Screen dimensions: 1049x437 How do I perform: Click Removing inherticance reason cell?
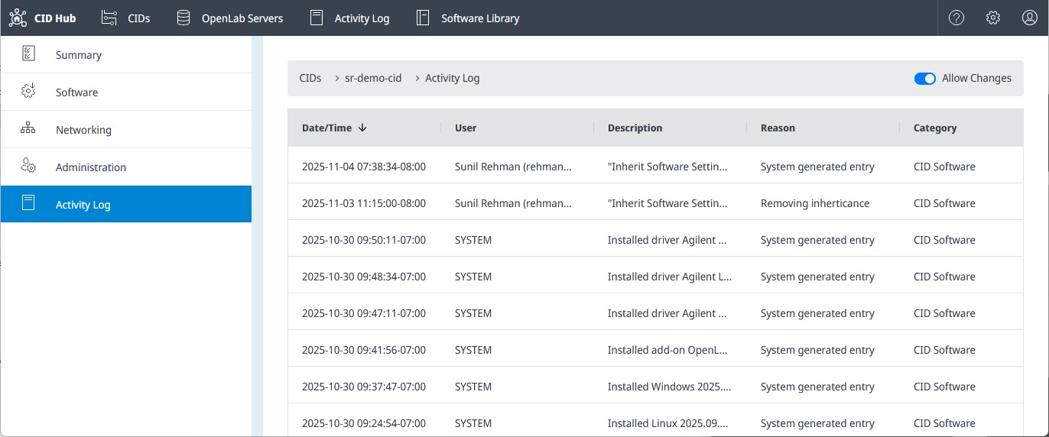pos(815,203)
